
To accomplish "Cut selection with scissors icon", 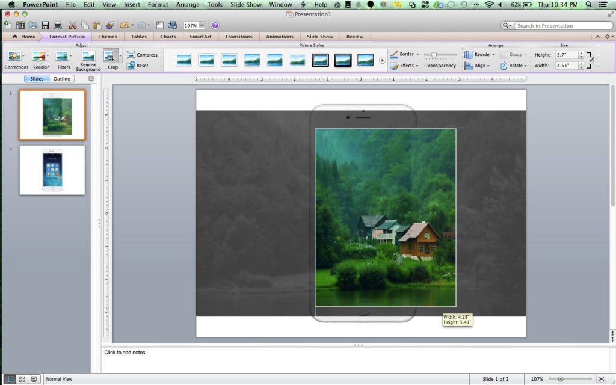I will (73, 25).
